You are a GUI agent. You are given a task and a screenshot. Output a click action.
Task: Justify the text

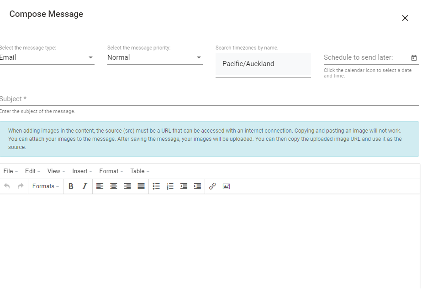coord(141,186)
